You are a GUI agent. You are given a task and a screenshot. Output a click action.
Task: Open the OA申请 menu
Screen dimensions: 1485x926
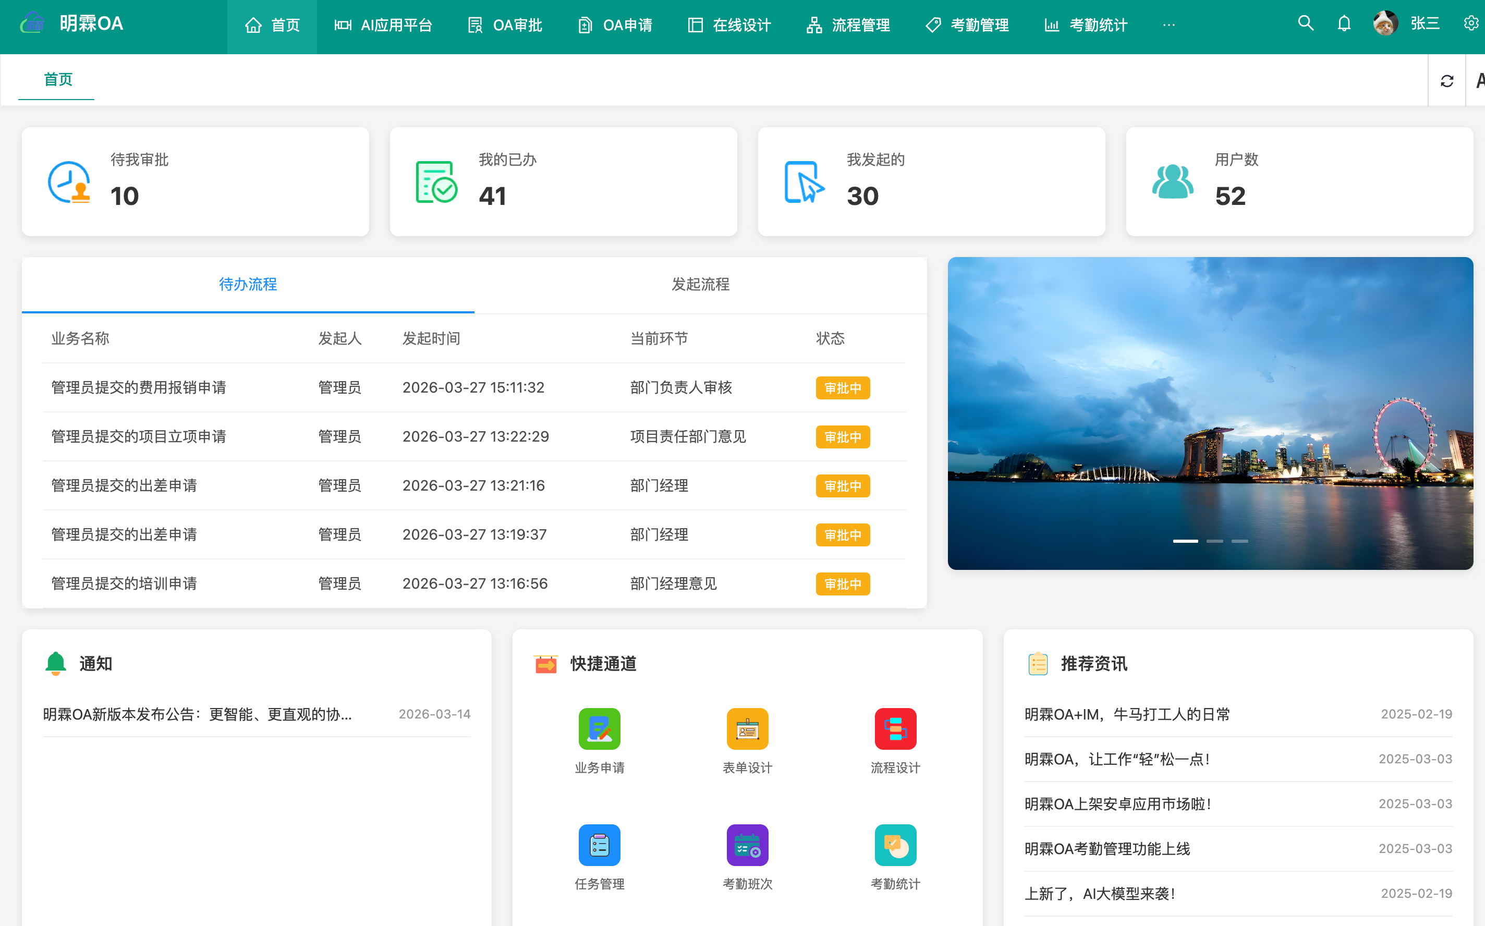point(615,25)
